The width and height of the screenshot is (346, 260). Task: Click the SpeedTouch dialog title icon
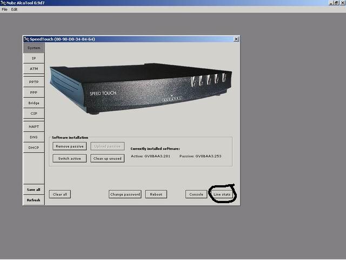coord(26,39)
